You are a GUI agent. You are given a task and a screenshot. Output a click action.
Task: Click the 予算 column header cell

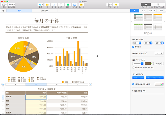(36, 93)
